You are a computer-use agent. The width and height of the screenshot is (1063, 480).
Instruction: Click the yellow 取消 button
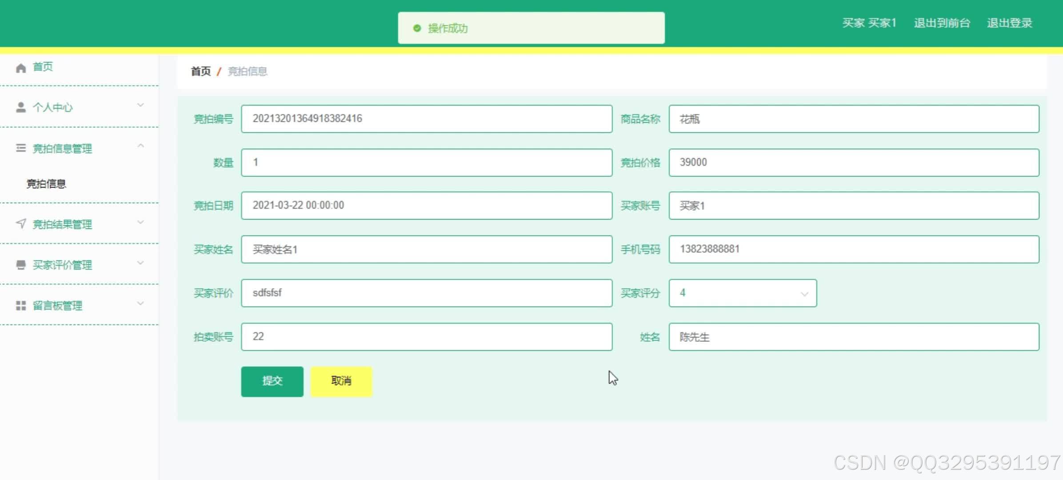341,381
